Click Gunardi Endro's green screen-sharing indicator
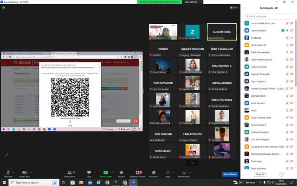The height and width of the screenshot is (186, 297). pyautogui.click(x=283, y=31)
